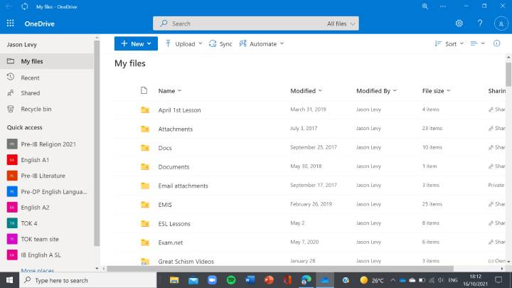
Task: Click the "March 31, 2019" modified date
Action: coord(308,110)
